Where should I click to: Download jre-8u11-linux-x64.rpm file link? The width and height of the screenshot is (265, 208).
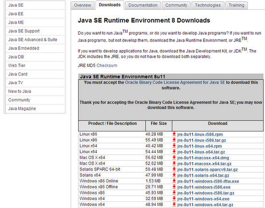[x=199, y=146]
